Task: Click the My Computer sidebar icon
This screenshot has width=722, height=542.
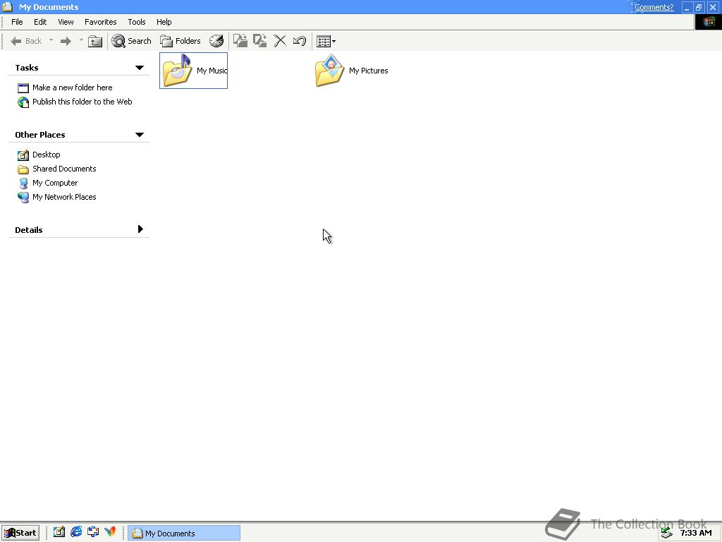Action: point(23,183)
